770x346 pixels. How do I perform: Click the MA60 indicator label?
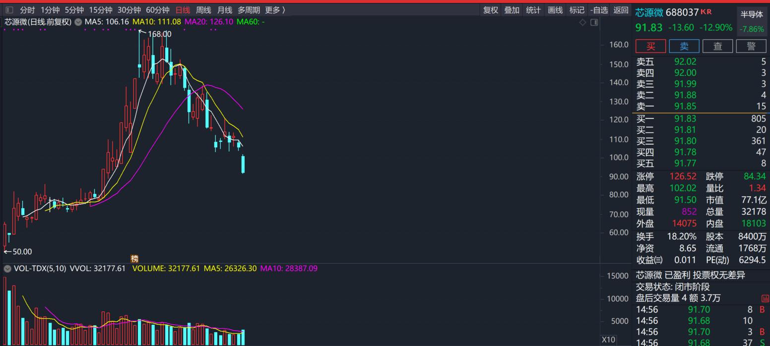point(251,22)
